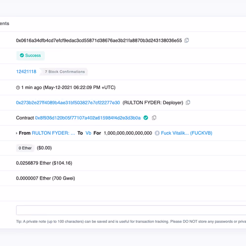Click the Success status badge

click(x=31, y=56)
